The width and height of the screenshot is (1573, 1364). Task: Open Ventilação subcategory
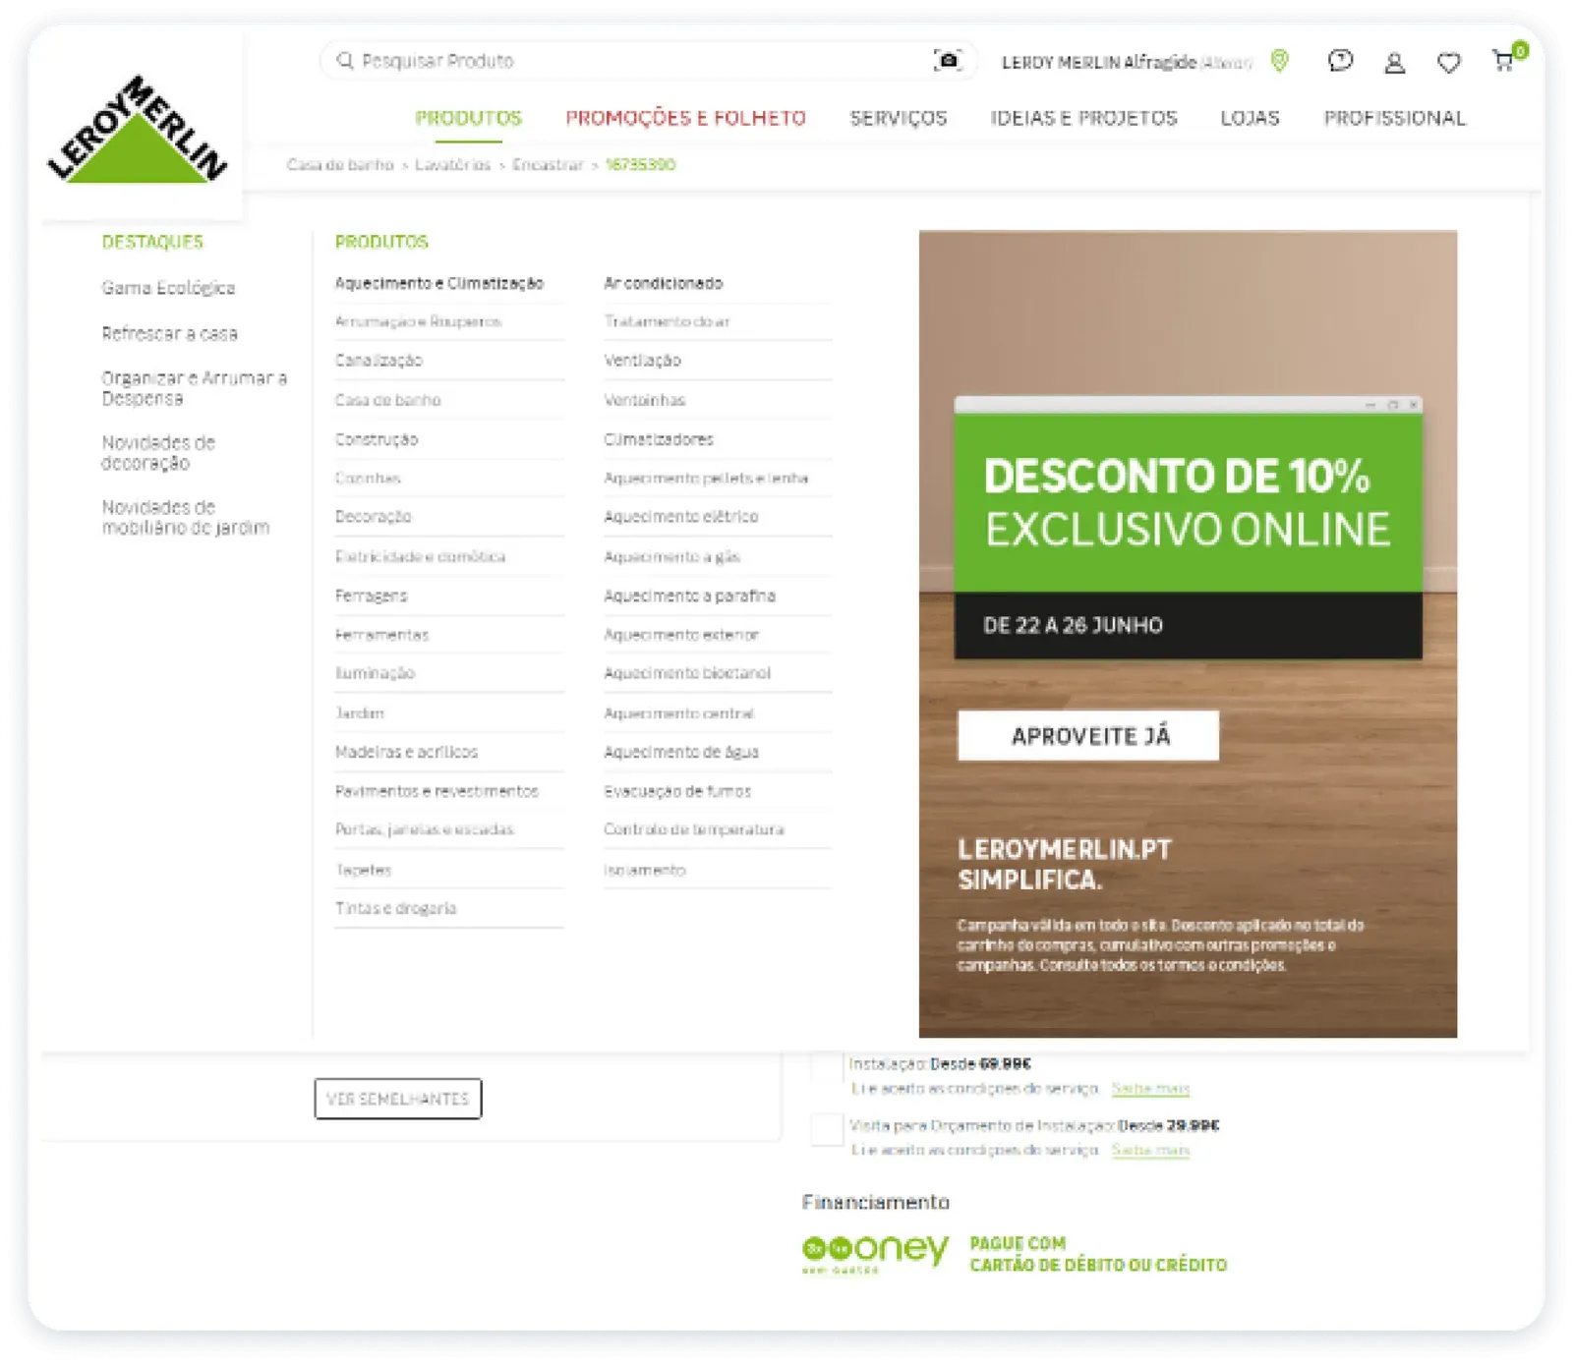pos(642,361)
